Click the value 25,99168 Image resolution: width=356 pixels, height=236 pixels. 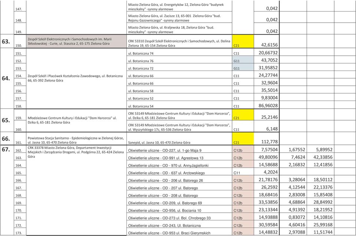point(323,224)
